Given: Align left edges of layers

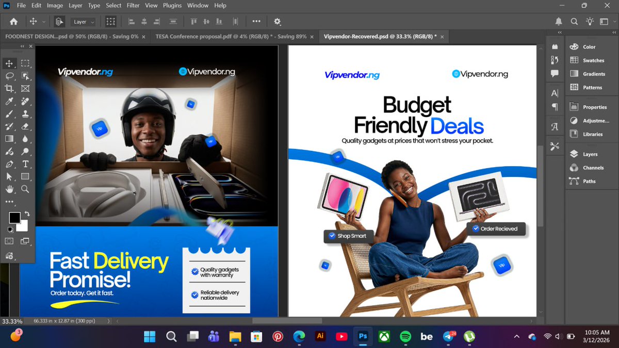Looking at the screenshot, I should [131, 22].
